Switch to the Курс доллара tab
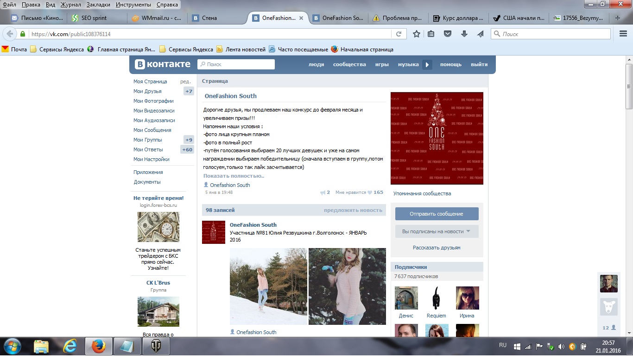 (458, 18)
